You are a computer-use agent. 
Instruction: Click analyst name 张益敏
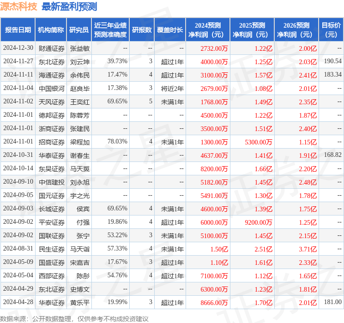click(80, 48)
